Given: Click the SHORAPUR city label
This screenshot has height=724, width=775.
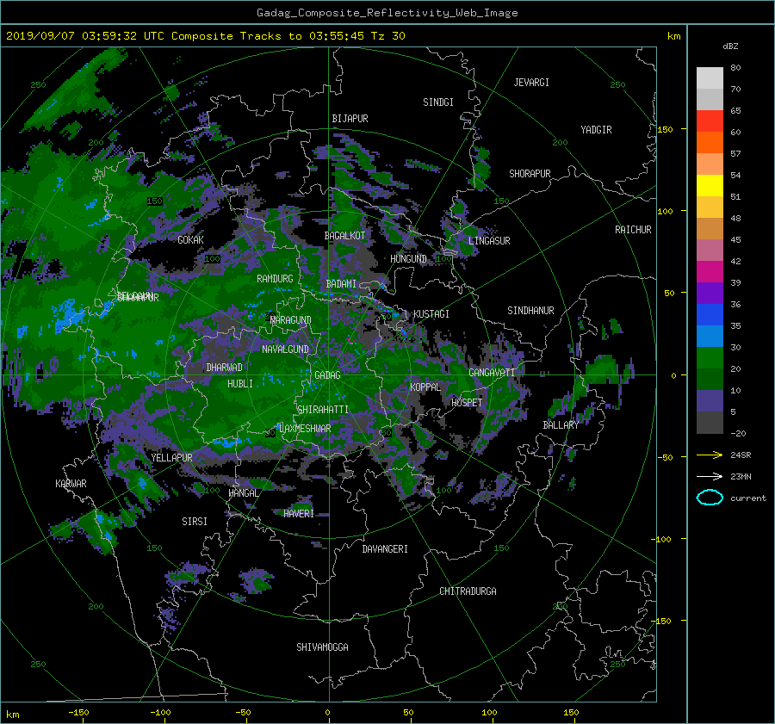Looking at the screenshot, I should [530, 174].
